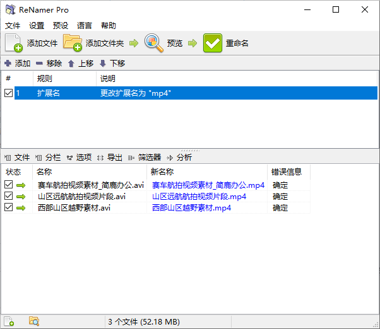Click the 预览 (Preview) magnifier icon
380x329 pixels.
[153, 43]
